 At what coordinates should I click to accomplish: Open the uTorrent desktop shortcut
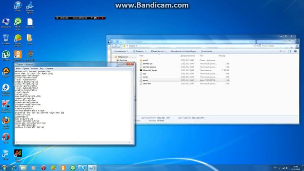click(x=6, y=56)
